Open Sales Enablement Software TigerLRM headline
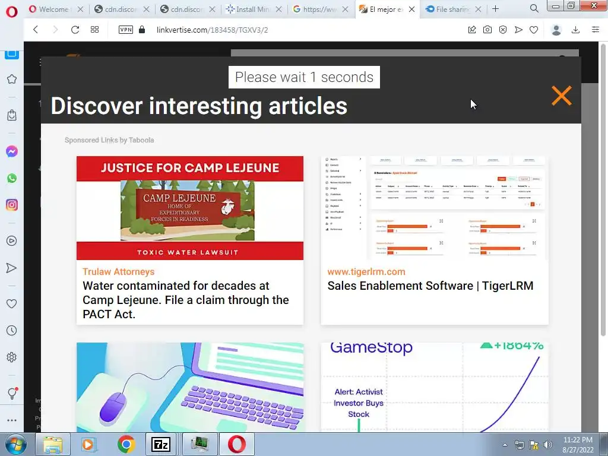This screenshot has height=456, width=608. [x=430, y=286]
